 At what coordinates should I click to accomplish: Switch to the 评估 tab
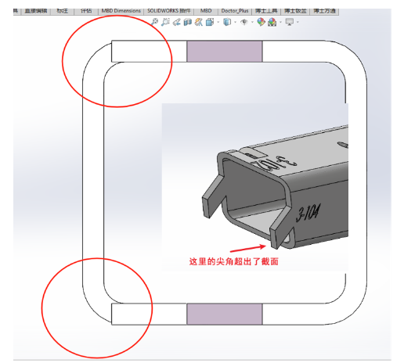86,11
